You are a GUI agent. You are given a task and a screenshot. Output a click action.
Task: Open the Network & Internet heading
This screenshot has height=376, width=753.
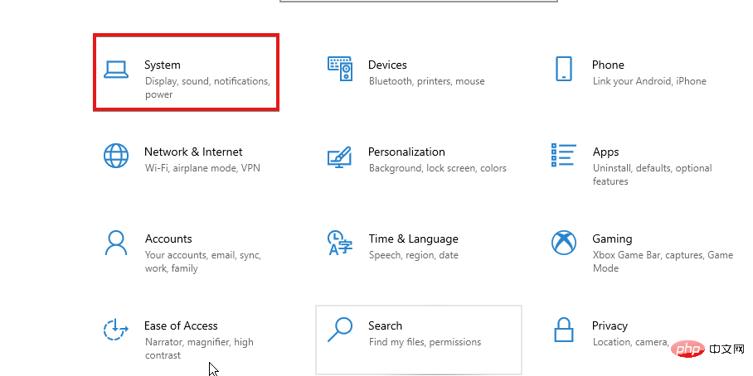pyautogui.click(x=193, y=152)
